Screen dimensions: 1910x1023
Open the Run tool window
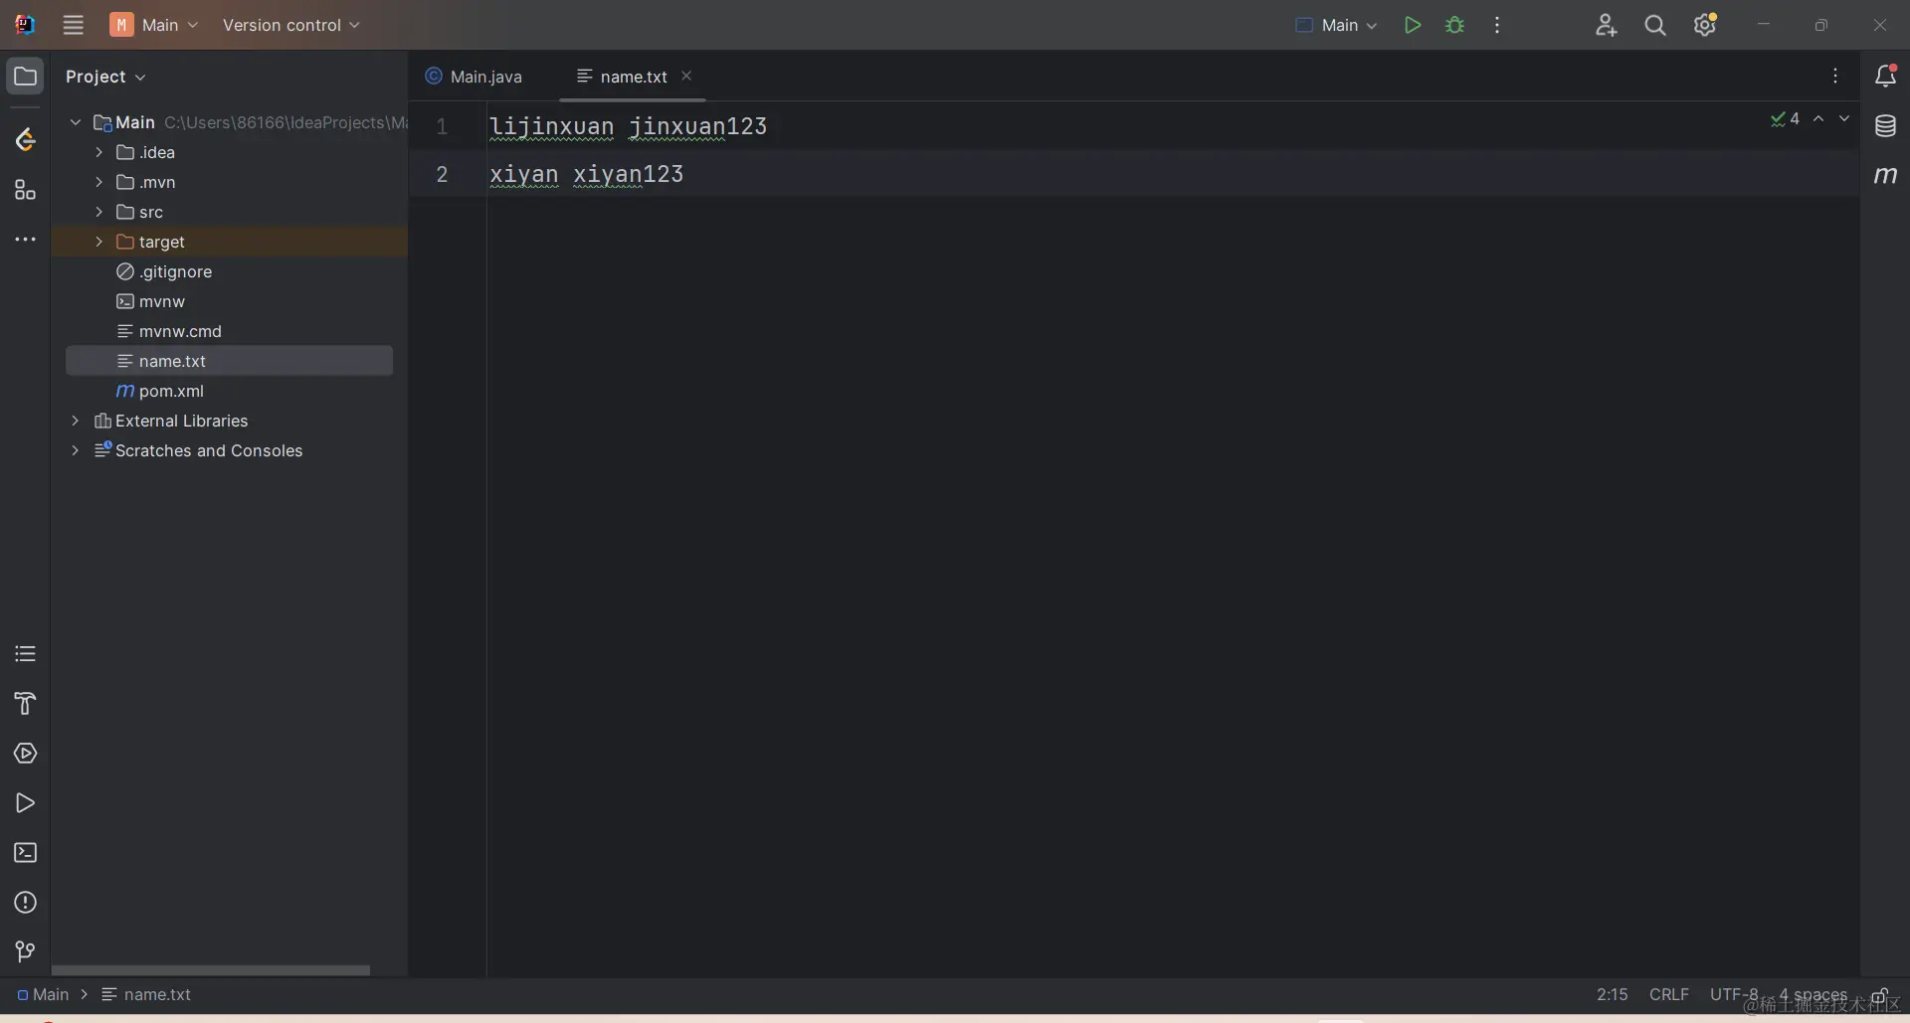[26, 803]
